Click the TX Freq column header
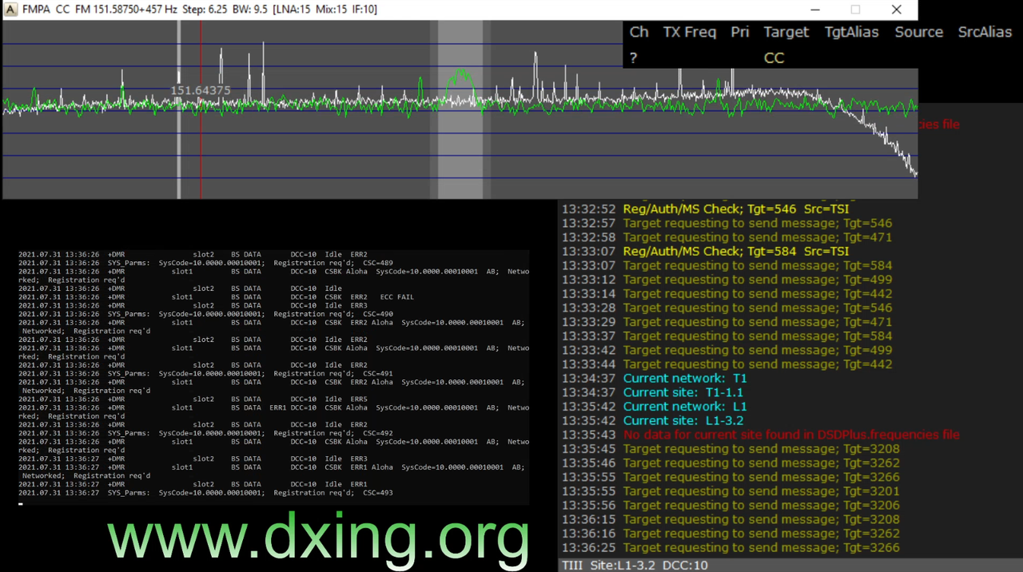1023x572 pixels. point(689,32)
